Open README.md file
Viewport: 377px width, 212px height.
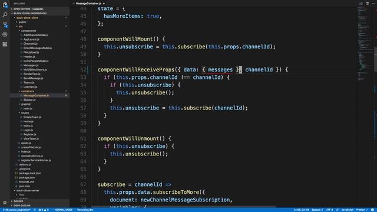[x=26, y=182]
